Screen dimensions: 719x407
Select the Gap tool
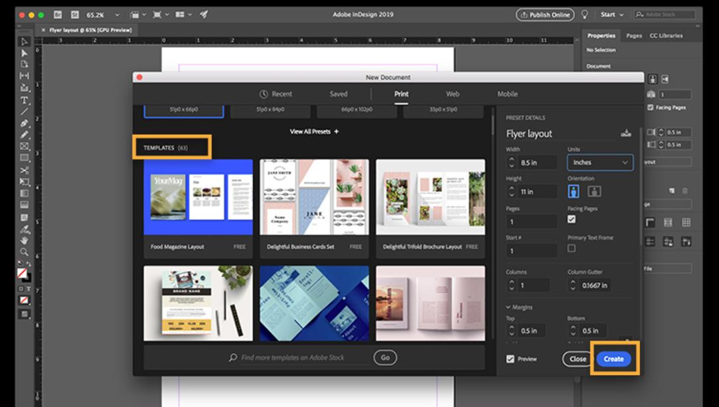25,76
